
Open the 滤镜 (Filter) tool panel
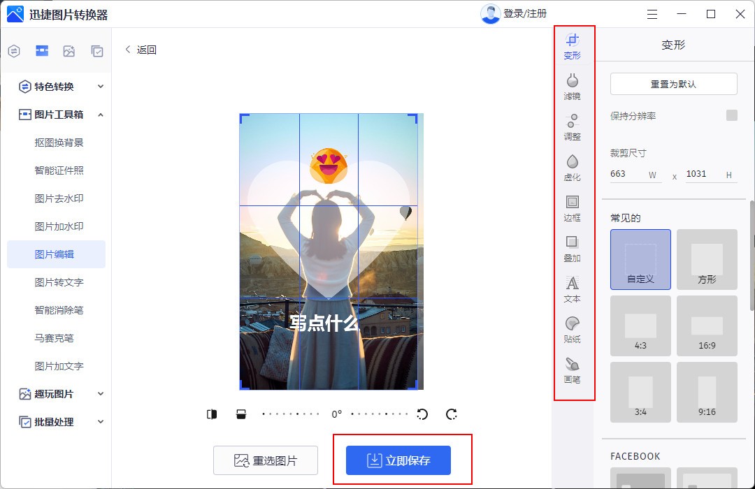[572, 85]
